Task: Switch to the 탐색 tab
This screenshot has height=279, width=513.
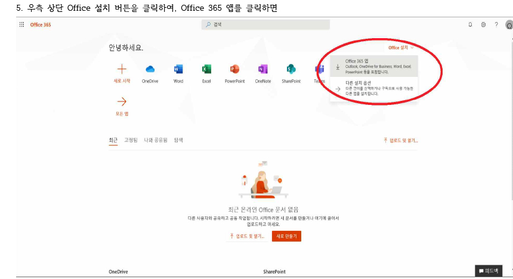Action: point(178,140)
